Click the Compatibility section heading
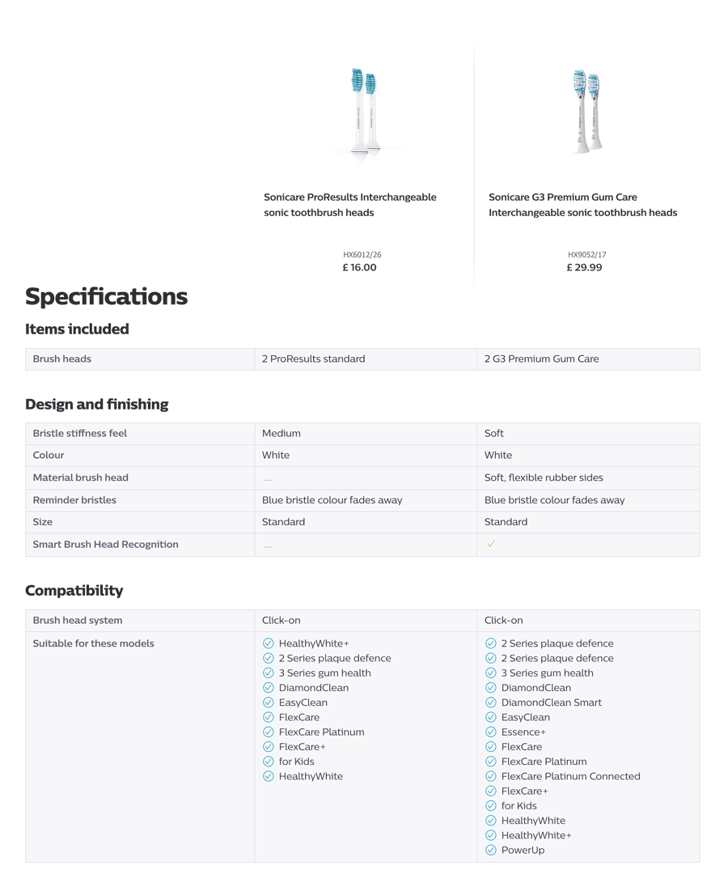Screen dimensions: 728x887 coord(74,591)
